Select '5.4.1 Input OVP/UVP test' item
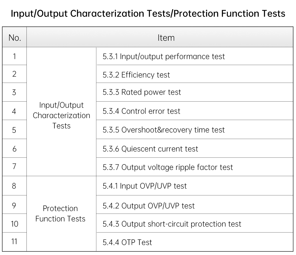The height and width of the screenshot is (255, 296). pos(145,186)
